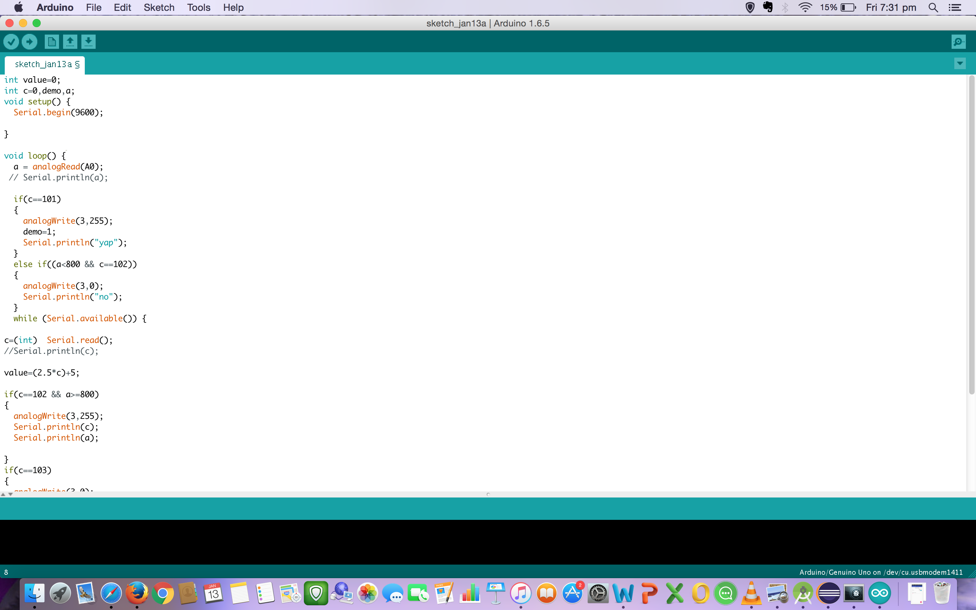
Task: Click the Fri 7:31 pm clock
Action: click(x=891, y=7)
